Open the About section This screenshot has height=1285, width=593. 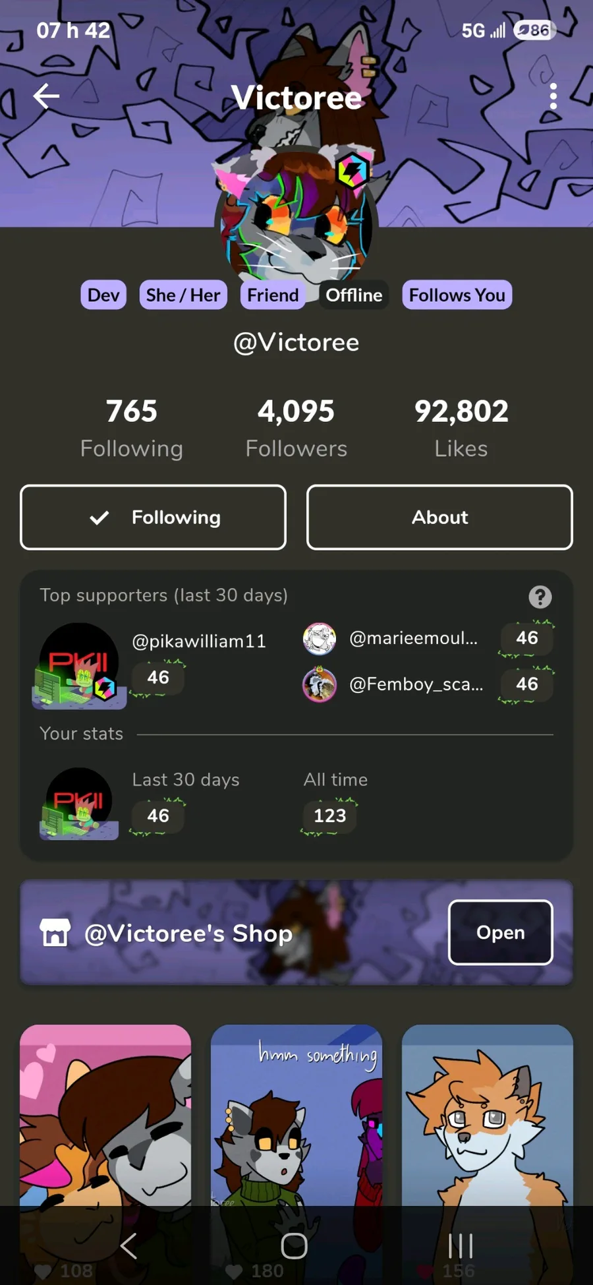pos(439,518)
